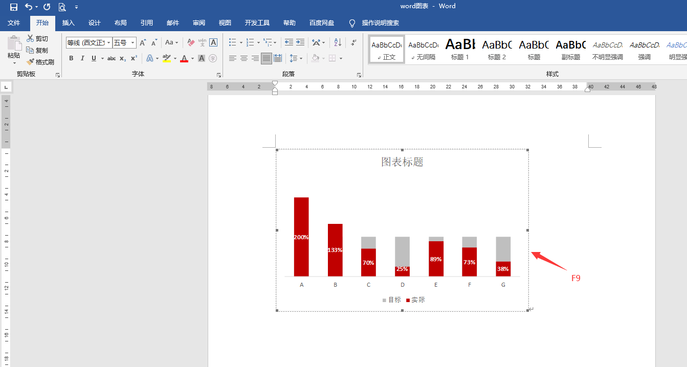Open the font size (五号) dropdown
Image resolution: width=687 pixels, height=367 pixels.
[x=133, y=43]
